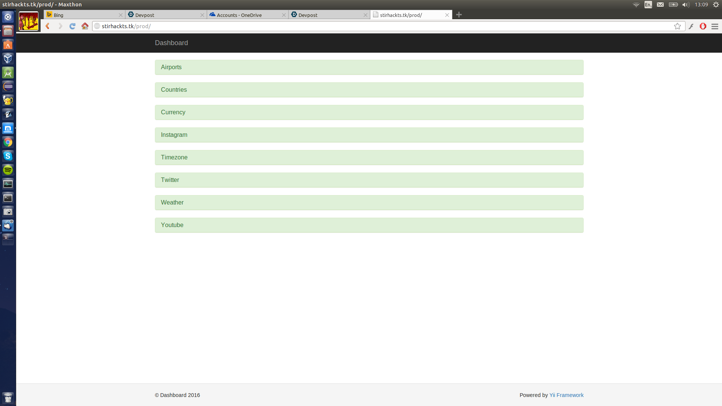722x406 pixels.
Task: Open the Yii Framework link
Action: (x=566, y=395)
